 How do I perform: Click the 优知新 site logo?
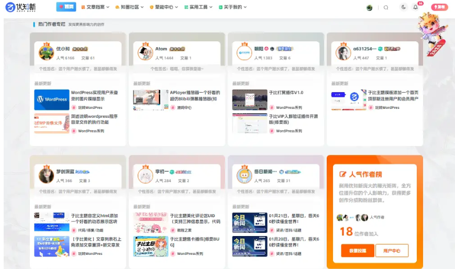[x=20, y=7]
